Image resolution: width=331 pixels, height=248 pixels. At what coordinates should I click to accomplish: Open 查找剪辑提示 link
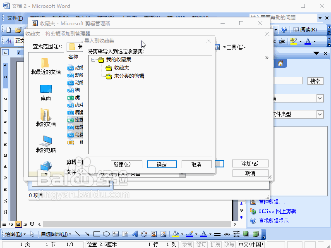273,221
